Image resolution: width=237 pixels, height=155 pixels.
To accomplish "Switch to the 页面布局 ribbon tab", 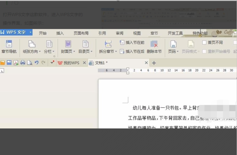I will 81,33.
